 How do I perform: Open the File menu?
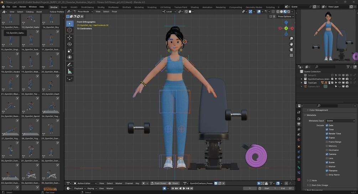[x=8, y=7]
